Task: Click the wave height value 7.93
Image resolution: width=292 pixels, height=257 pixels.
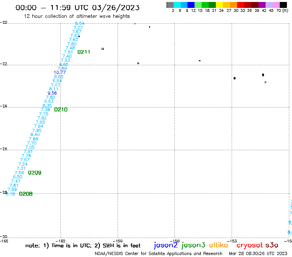Action: pos(66,60)
